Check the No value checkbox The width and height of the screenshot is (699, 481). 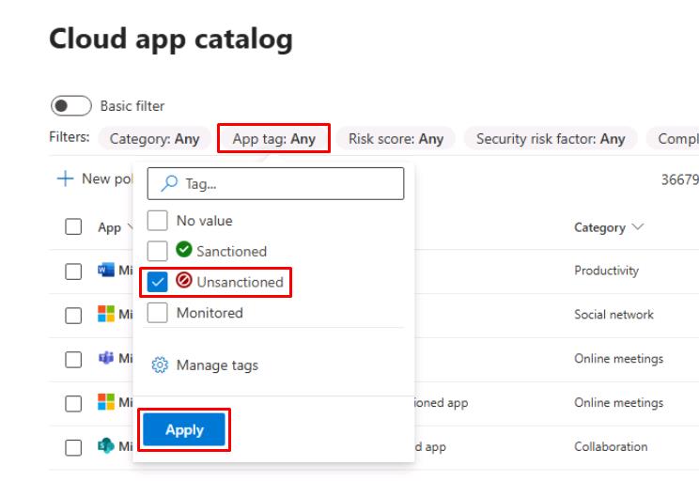tap(158, 221)
